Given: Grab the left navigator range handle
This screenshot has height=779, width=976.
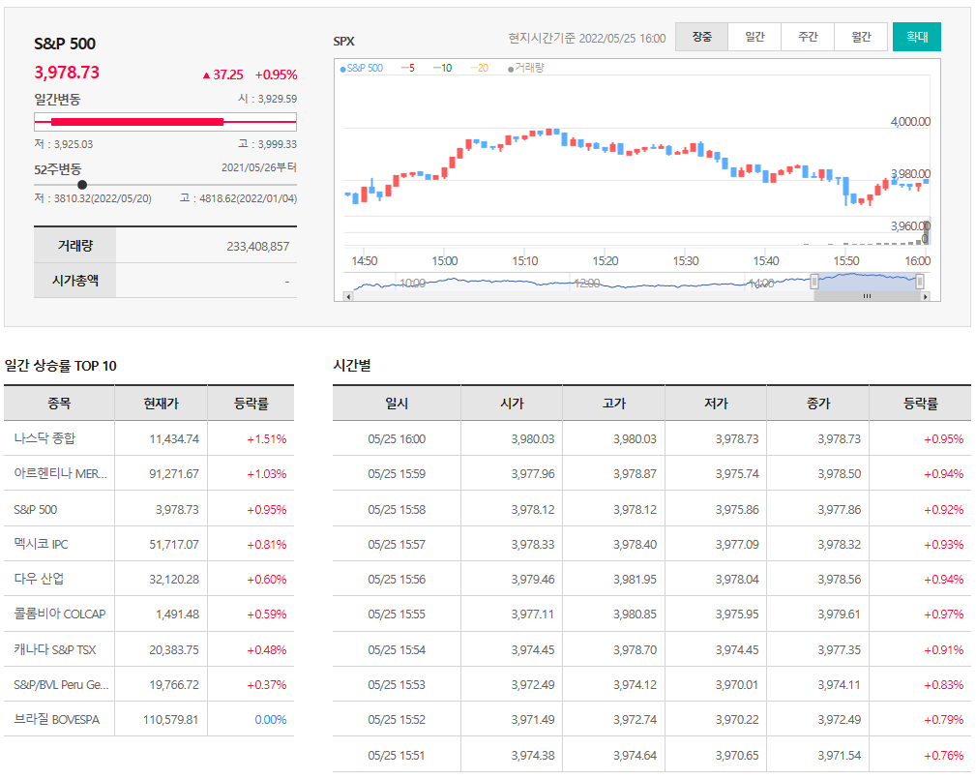Looking at the screenshot, I should 814,282.
